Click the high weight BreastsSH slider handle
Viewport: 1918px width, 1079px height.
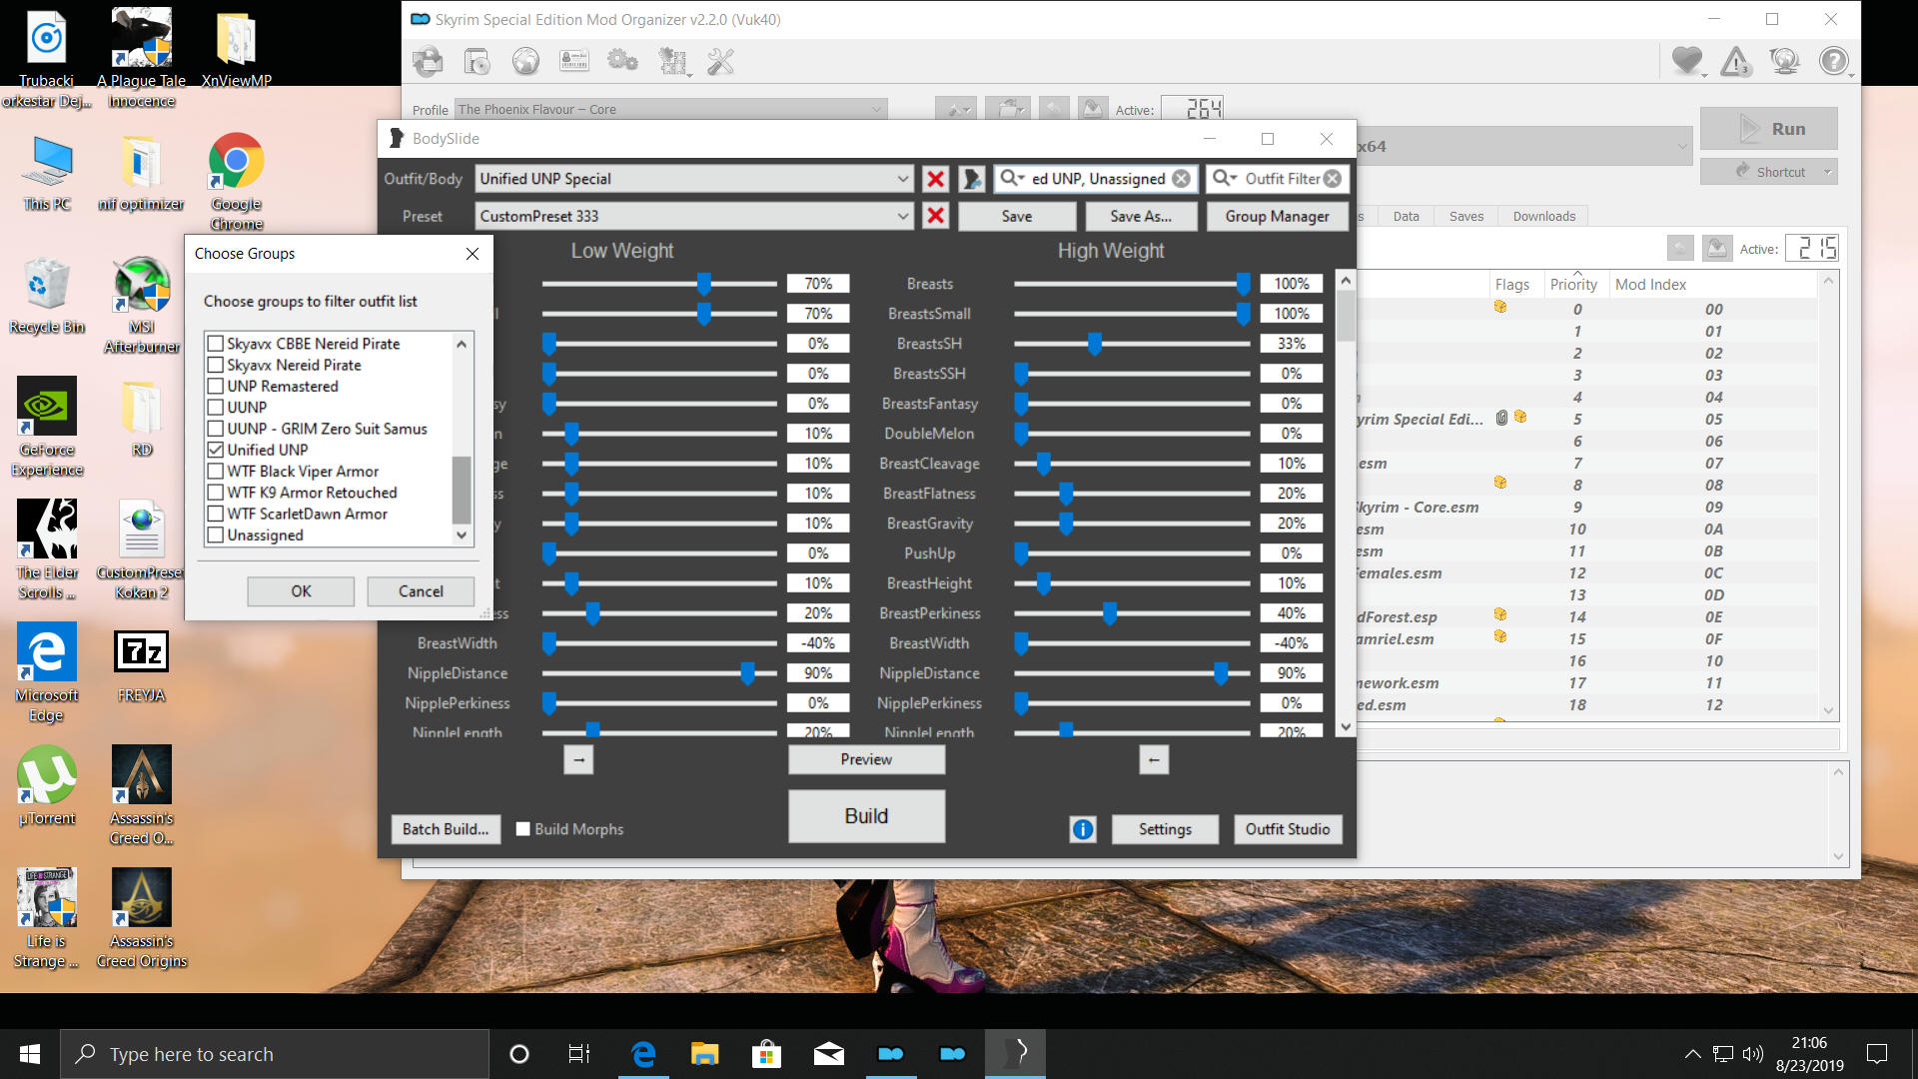point(1095,344)
